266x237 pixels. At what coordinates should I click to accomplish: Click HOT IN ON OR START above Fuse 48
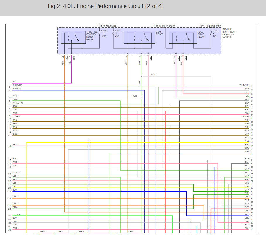coord(210,26)
